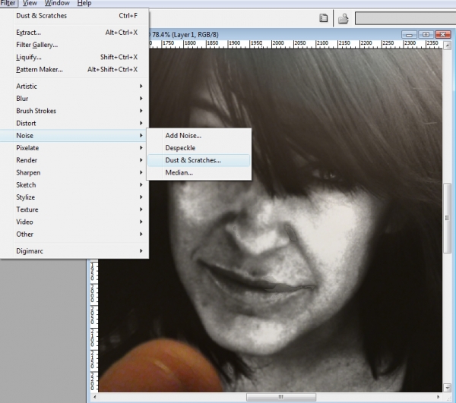Choose Add Noise... in the Noise submenu
This screenshot has width=456, height=403.
(x=199, y=136)
